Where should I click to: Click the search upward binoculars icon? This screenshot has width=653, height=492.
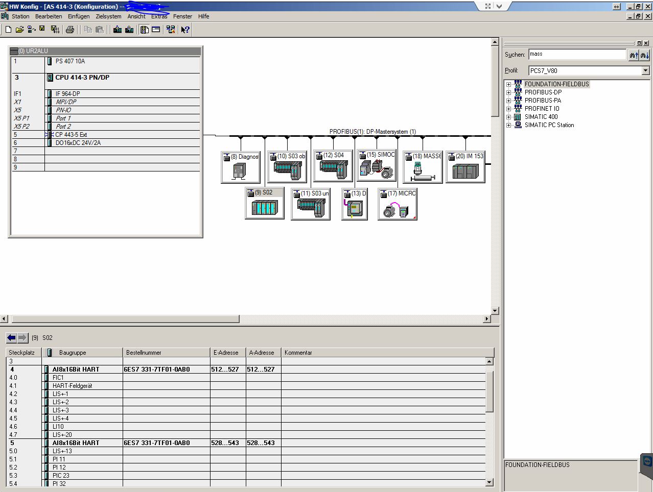634,55
